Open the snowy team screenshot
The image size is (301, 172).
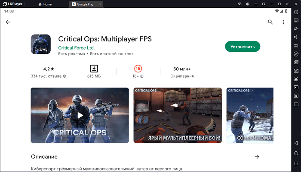coord(250,115)
